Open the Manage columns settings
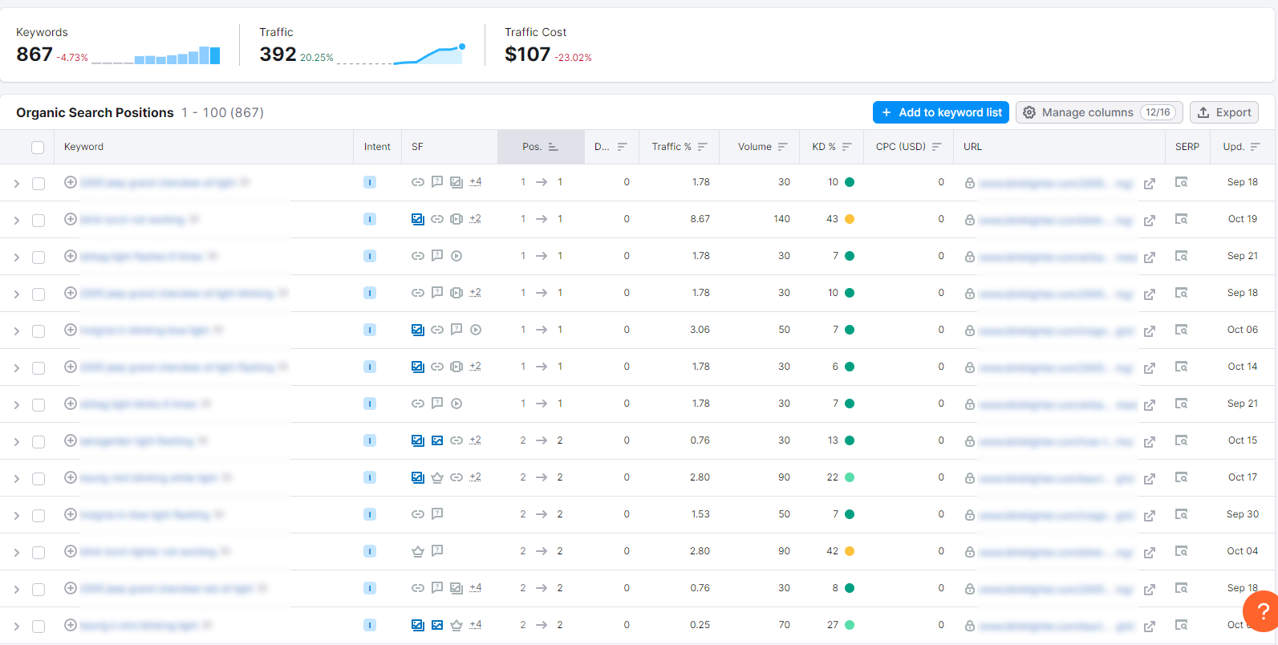The height and width of the screenshot is (645, 1278). (x=1099, y=112)
